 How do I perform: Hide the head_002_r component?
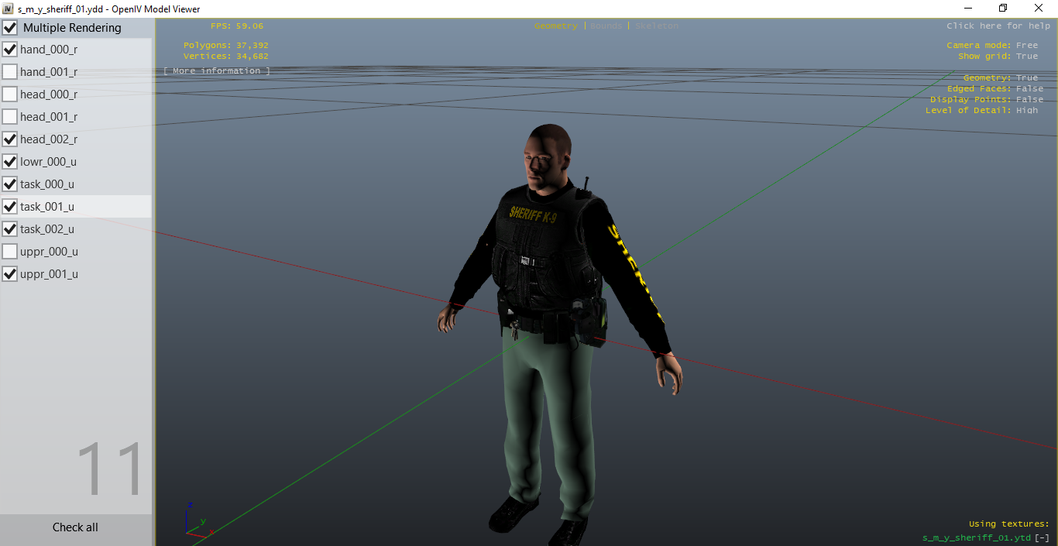pos(10,139)
